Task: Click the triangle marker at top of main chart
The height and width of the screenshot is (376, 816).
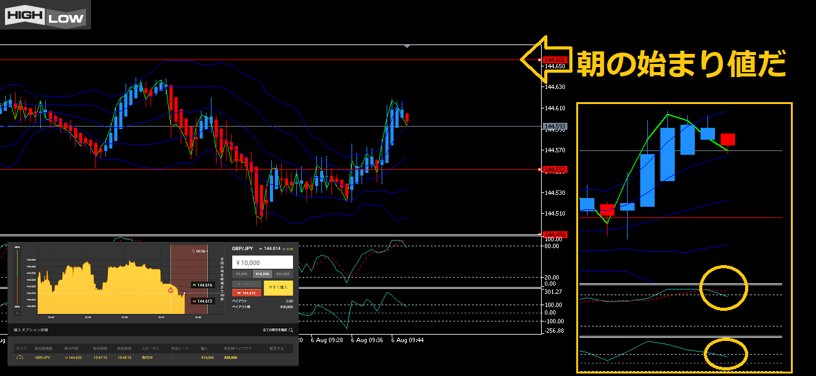Action: 408,46
